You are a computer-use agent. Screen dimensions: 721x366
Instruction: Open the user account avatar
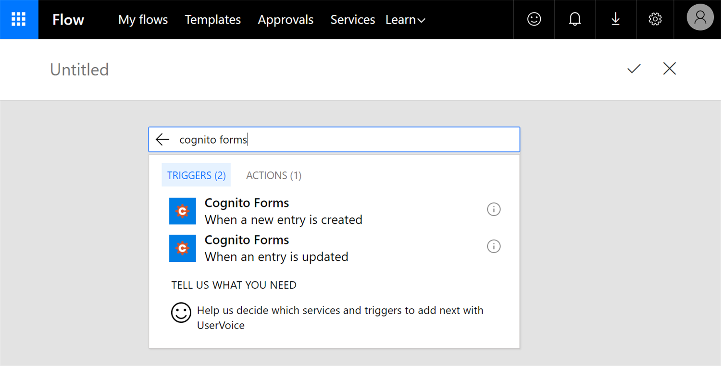(700, 18)
